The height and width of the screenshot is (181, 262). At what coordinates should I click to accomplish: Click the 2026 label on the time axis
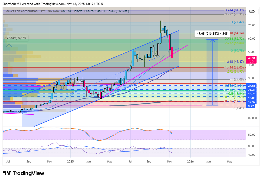190,162
